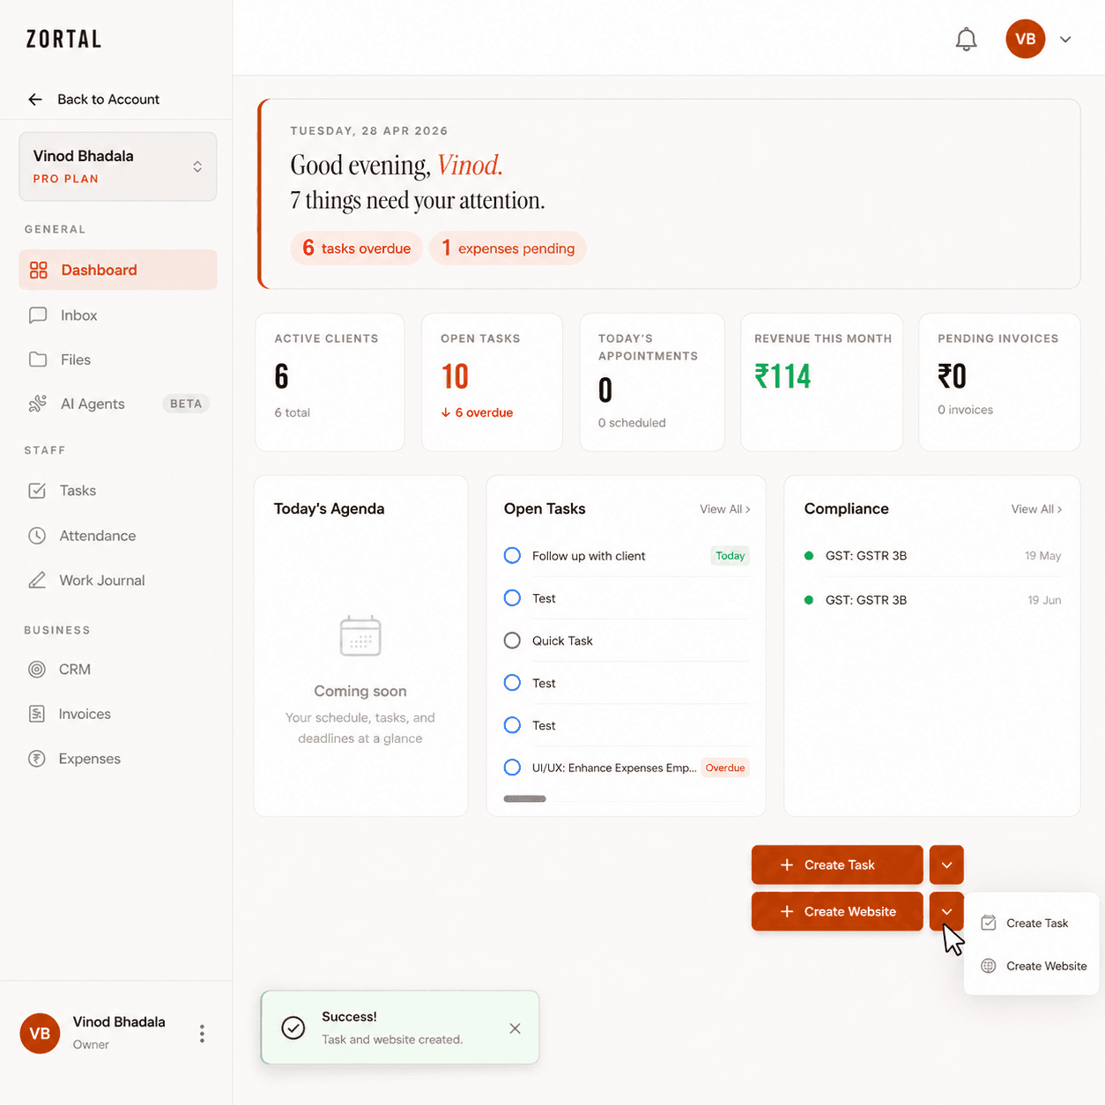This screenshot has height=1105, width=1105.
Task: View All open tasks
Action: (x=724, y=509)
